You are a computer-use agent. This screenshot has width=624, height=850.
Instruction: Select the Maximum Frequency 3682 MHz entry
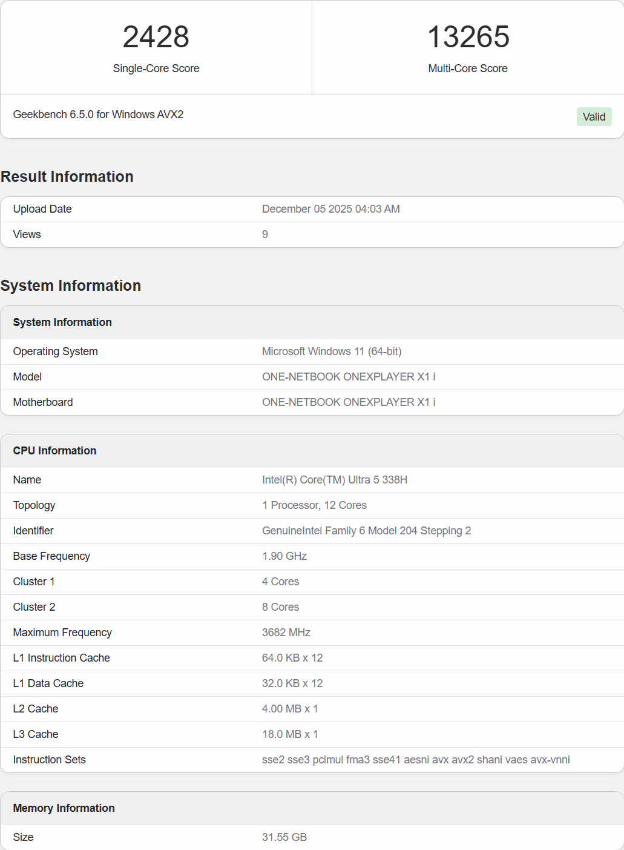[x=286, y=633]
